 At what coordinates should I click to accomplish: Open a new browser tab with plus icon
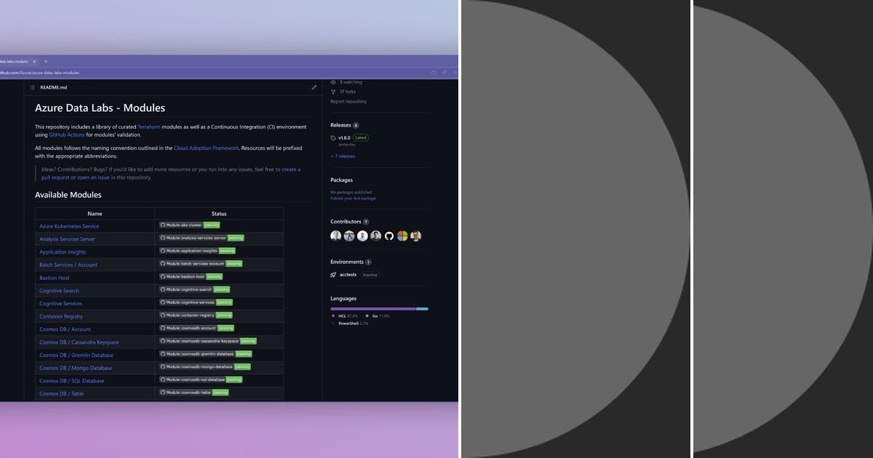46,61
